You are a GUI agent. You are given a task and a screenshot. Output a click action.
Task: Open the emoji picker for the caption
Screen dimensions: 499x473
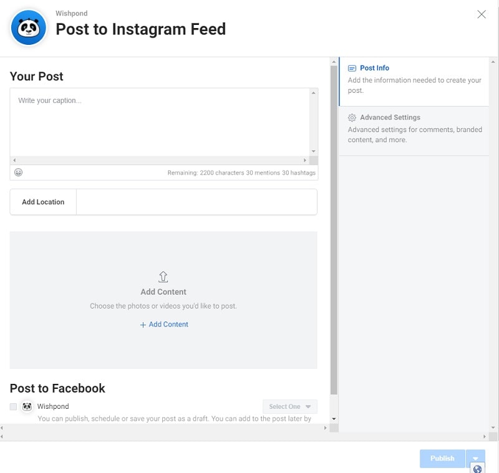coord(18,173)
